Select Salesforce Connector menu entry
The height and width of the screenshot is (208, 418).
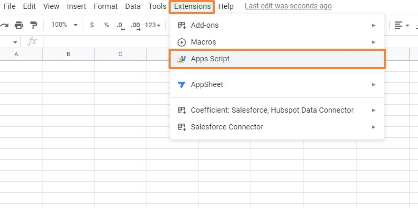pyautogui.click(x=277, y=127)
